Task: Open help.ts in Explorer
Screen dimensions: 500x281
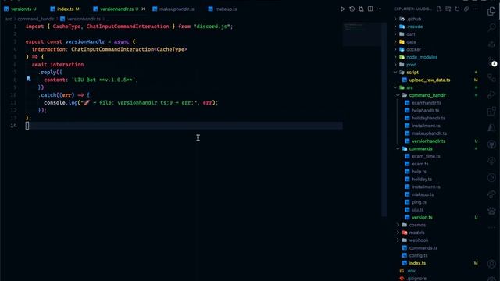Action: (419, 172)
